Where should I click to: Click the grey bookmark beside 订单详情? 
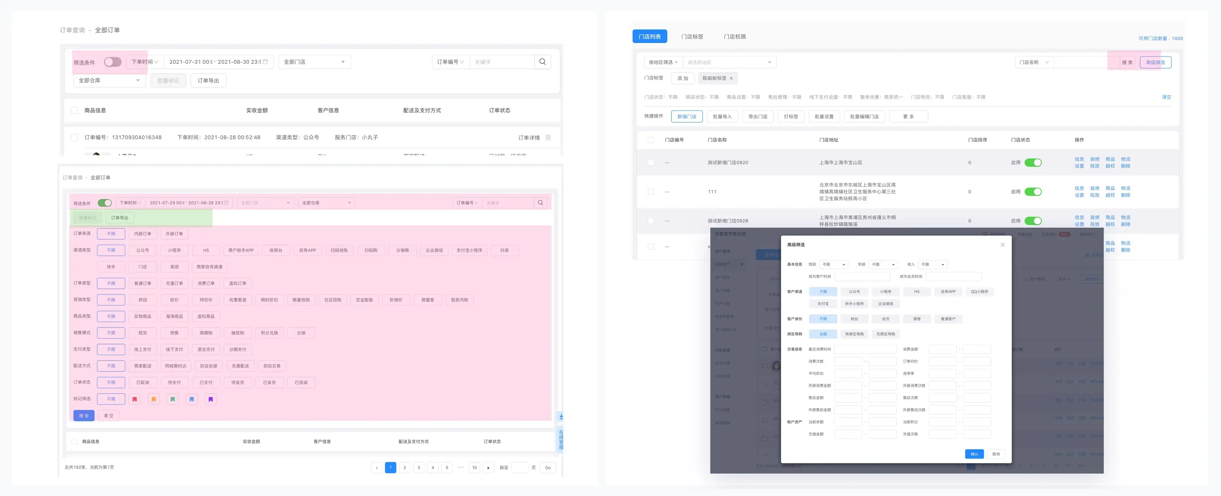[548, 138]
